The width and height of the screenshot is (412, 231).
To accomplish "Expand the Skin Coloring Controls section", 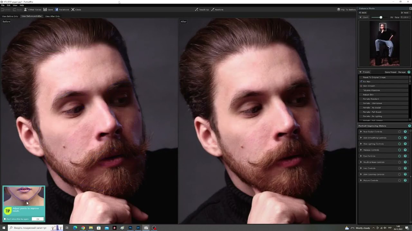I will [x=361, y=174].
